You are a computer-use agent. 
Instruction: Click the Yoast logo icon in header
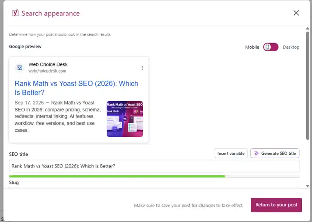coord(15,13)
